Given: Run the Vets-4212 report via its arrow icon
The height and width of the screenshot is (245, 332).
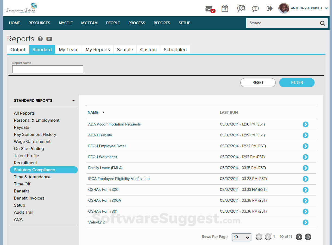Looking at the screenshot, I should (x=305, y=222).
